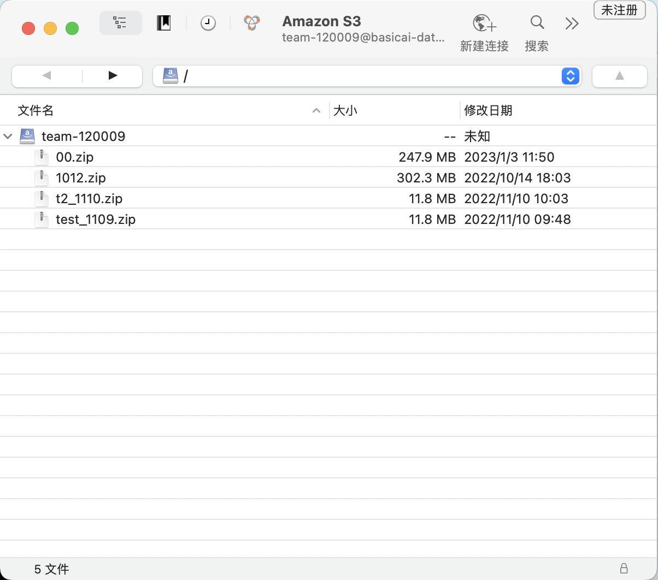
Task: Switch to the outline browser view
Action: point(120,23)
